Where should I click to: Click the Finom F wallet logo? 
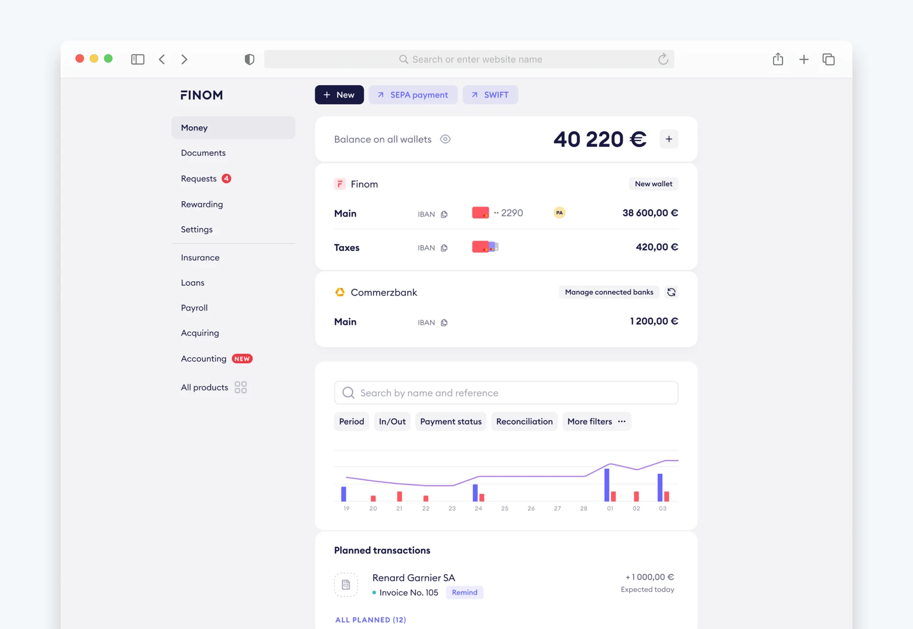pos(340,184)
